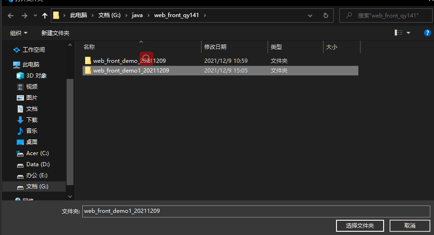Select java in the address path
The image size is (434, 235).
(x=137, y=15)
